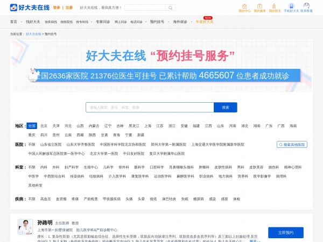
Task: Select 全国 region filter
Action: pyautogui.click(x=32, y=126)
